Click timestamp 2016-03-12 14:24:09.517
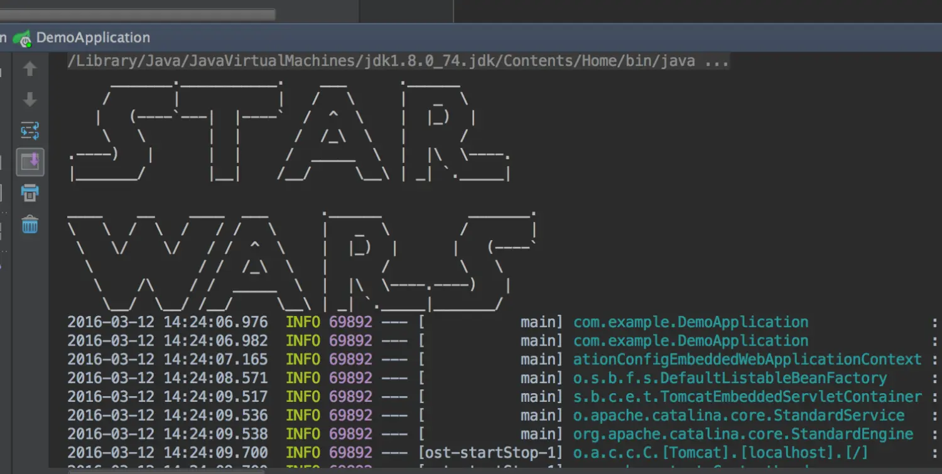The width and height of the screenshot is (942, 474). (x=168, y=397)
